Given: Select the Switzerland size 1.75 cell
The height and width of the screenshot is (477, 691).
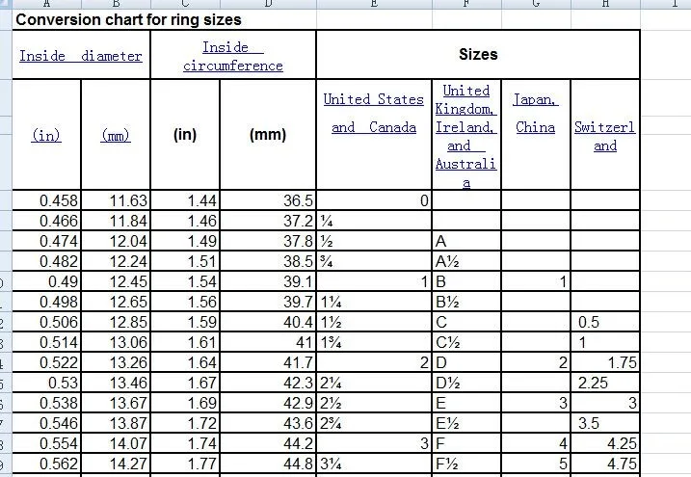Looking at the screenshot, I should pyautogui.click(x=605, y=362).
